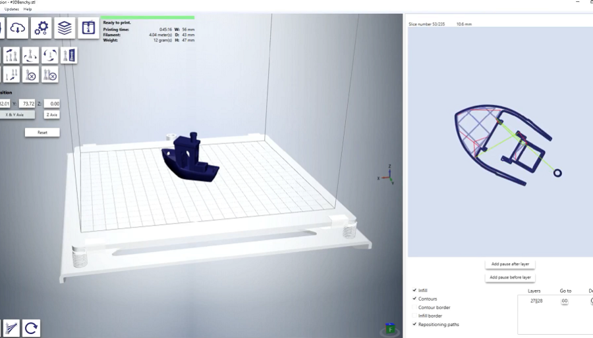Click the XYZ axis orientation gizmo
Screen dimensions: 593x338
tap(387, 175)
